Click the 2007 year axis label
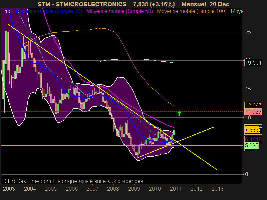267x200 pixels. [x=92, y=189]
